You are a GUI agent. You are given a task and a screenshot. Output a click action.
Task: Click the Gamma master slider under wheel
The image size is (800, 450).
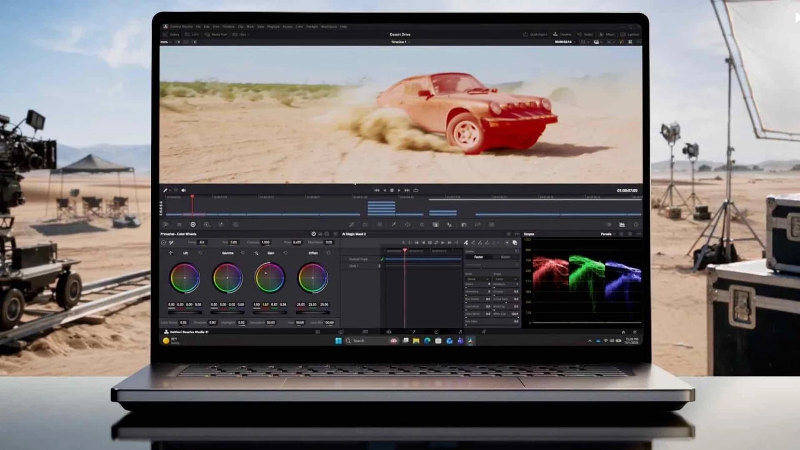pos(227,312)
